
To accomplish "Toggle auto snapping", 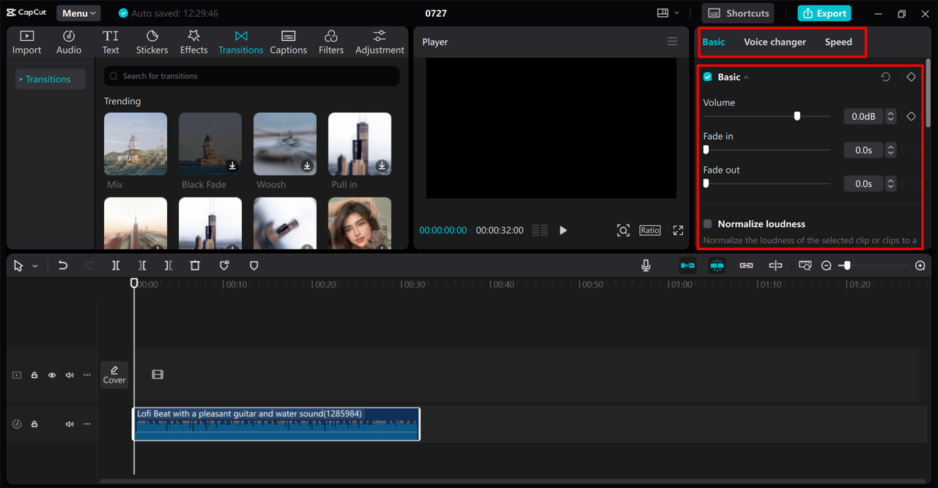I will point(717,266).
